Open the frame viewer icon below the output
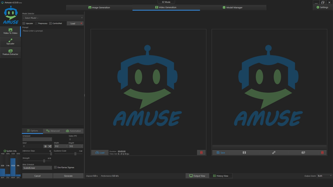The height and width of the screenshot is (187, 333). coord(244,152)
